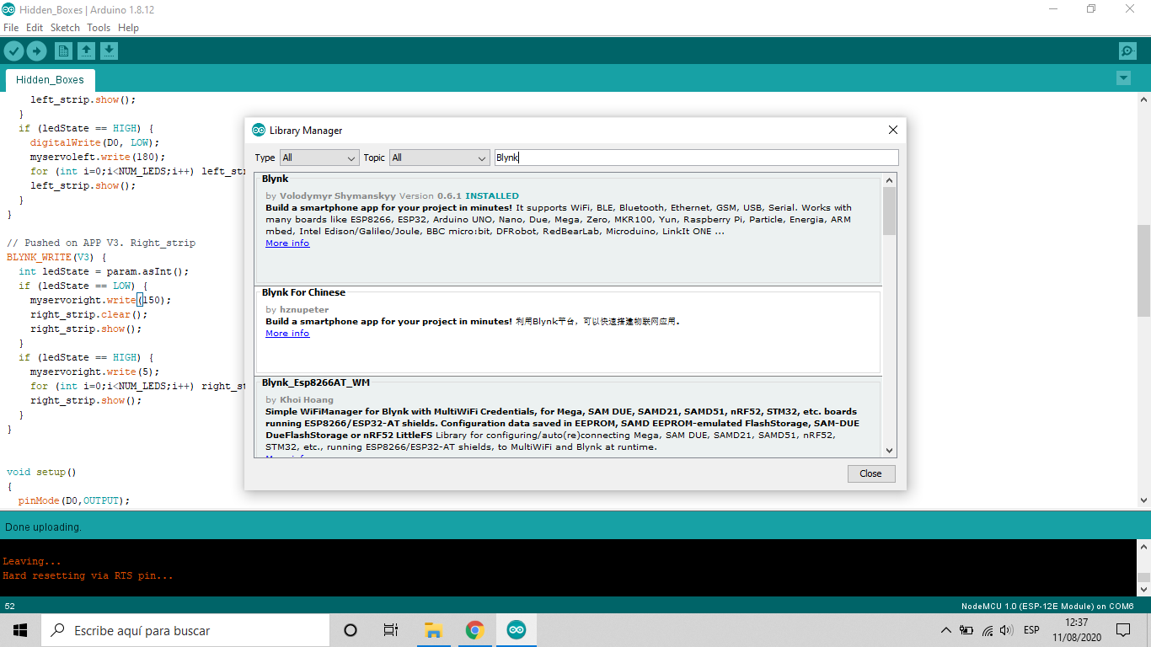The height and width of the screenshot is (647, 1151).
Task: Select the Hidden_Boxes sketch tab
Action: point(51,80)
